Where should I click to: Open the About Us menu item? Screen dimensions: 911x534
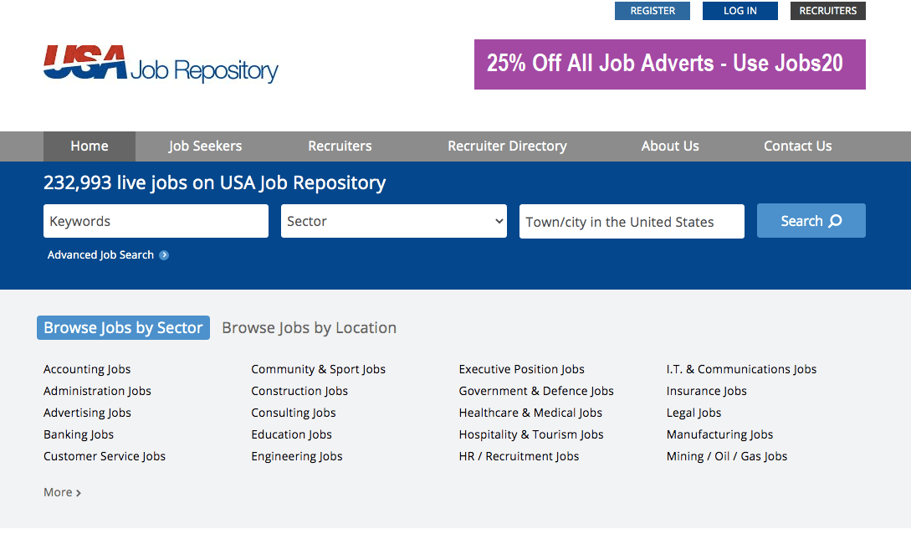coord(670,146)
